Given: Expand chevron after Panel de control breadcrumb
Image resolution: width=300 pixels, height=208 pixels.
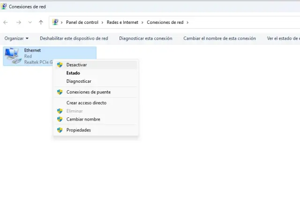Looking at the screenshot, I should point(102,22).
